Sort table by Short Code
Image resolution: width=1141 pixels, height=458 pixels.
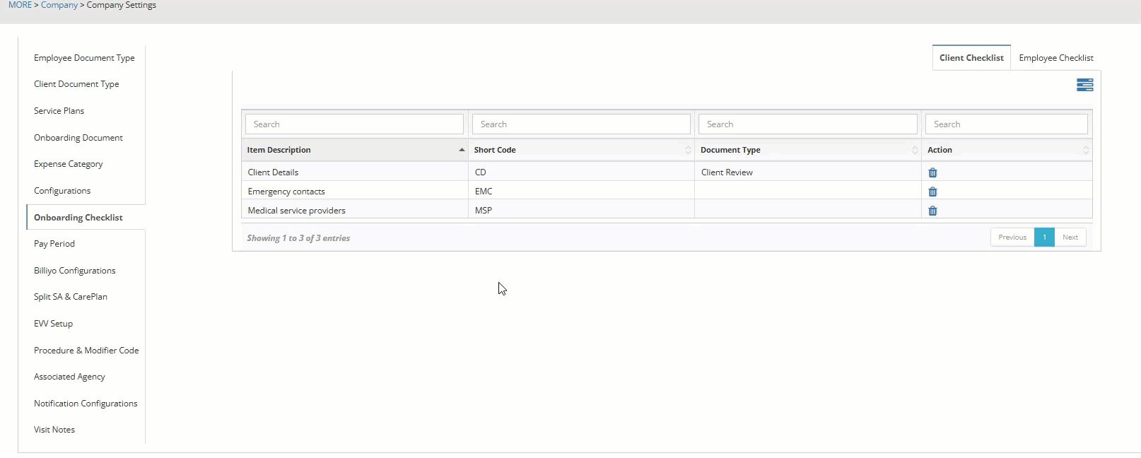(x=581, y=150)
